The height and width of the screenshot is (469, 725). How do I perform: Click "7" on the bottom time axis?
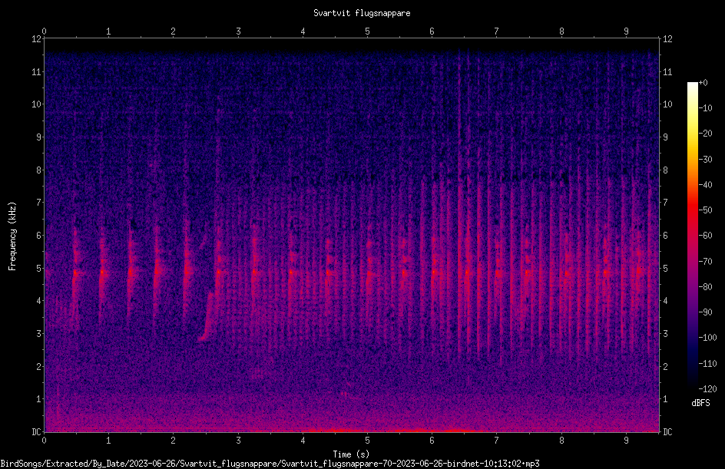(497, 441)
